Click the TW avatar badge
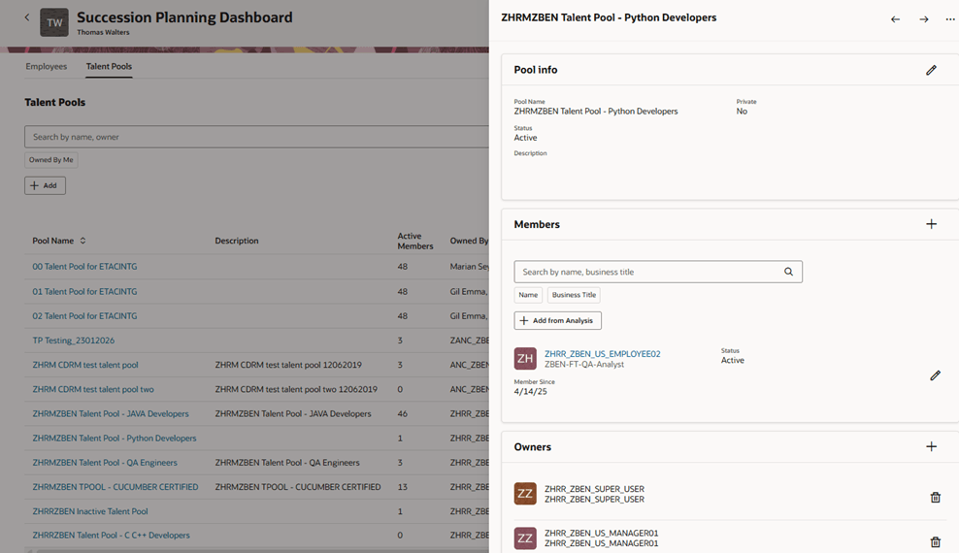 (54, 22)
